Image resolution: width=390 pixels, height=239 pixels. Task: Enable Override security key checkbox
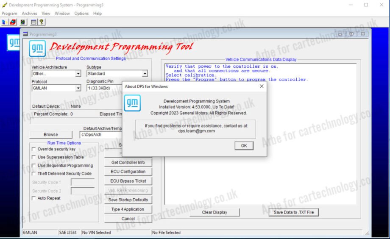(x=33, y=149)
